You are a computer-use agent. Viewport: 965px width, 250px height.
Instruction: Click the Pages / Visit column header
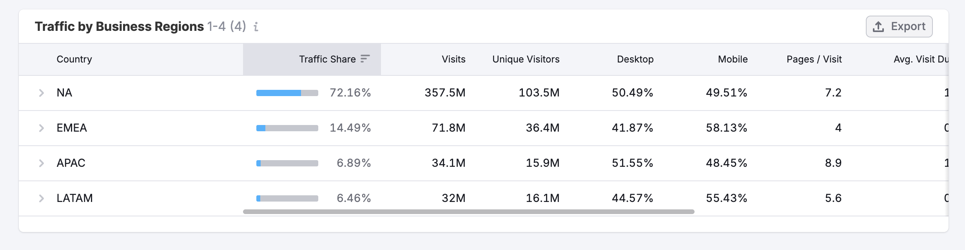(814, 59)
